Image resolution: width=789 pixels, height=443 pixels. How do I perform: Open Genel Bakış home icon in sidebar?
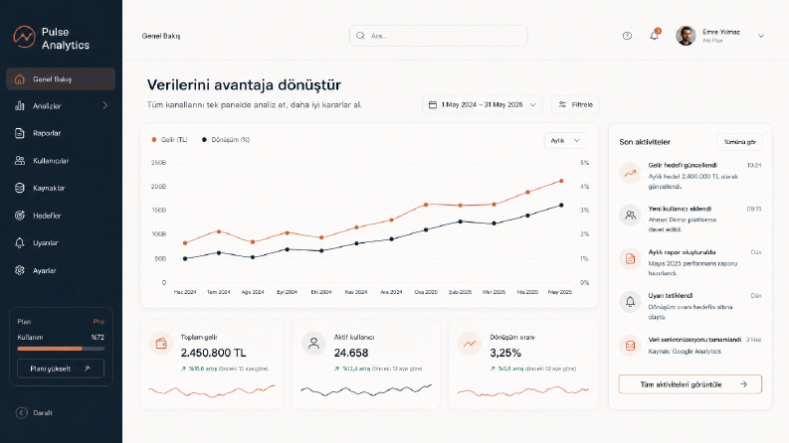point(20,79)
